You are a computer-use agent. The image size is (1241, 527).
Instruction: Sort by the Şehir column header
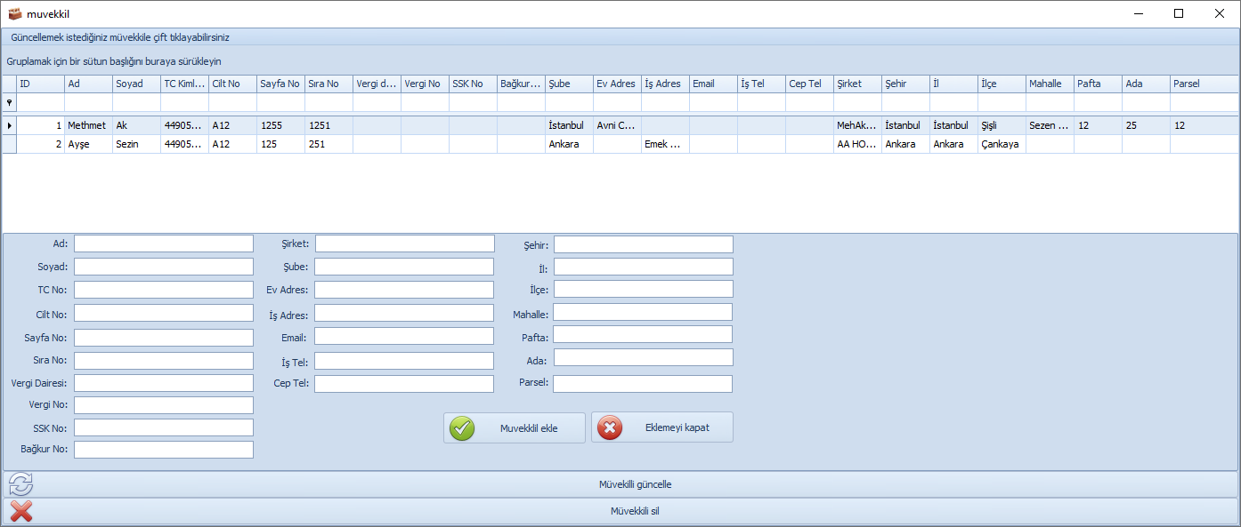point(905,84)
